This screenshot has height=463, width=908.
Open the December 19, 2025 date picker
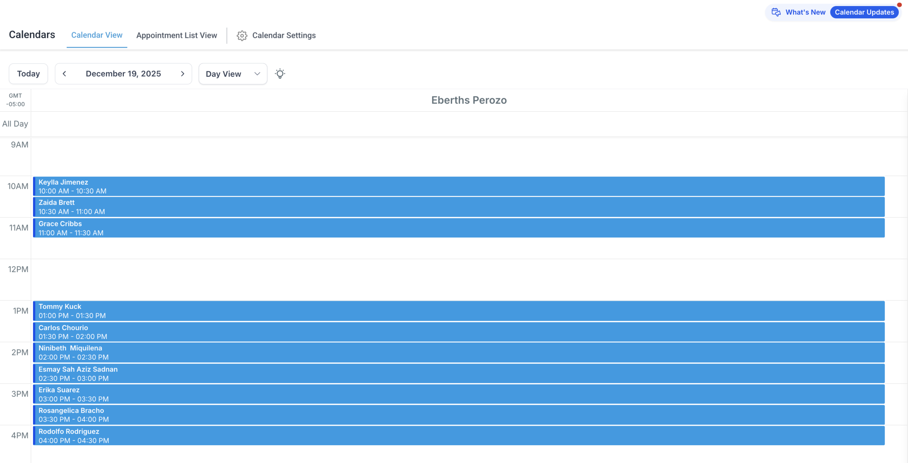[123, 74]
